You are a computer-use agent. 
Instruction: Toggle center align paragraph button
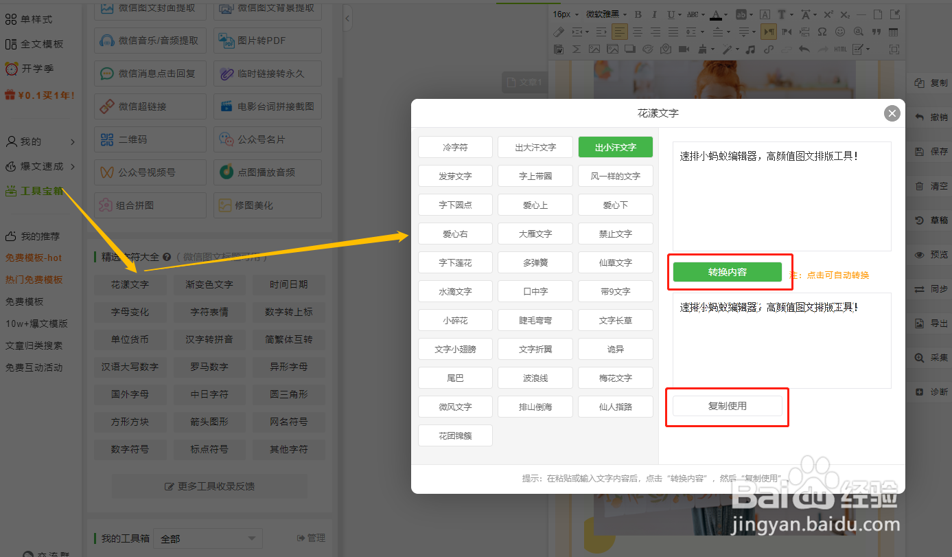pos(638,32)
